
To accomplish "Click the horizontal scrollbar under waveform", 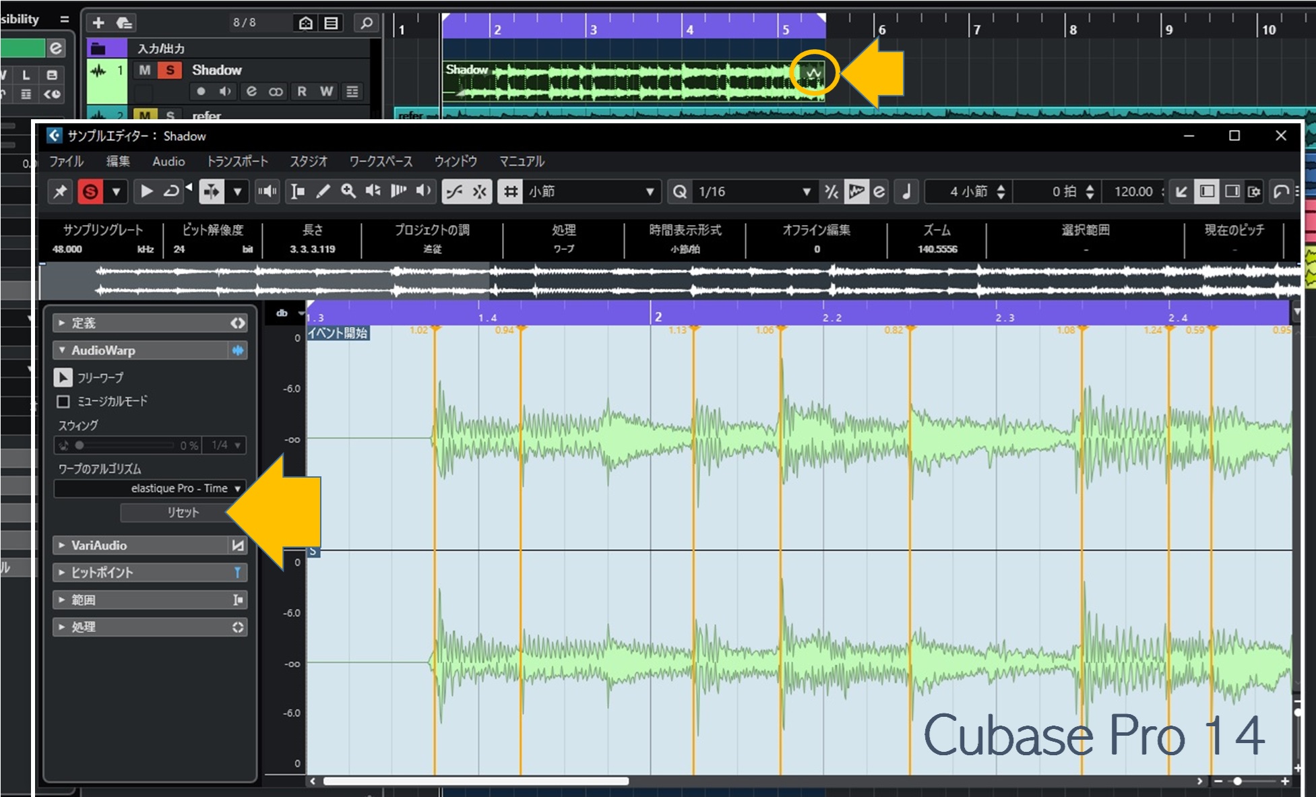I will click(476, 782).
